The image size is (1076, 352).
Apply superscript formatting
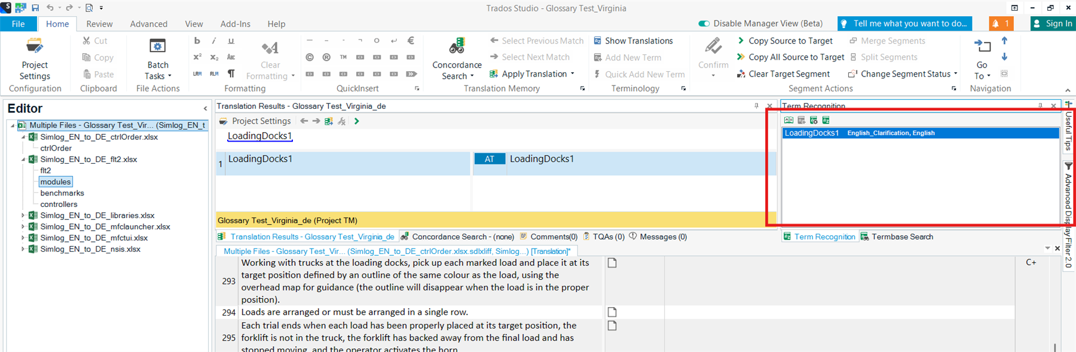point(197,57)
